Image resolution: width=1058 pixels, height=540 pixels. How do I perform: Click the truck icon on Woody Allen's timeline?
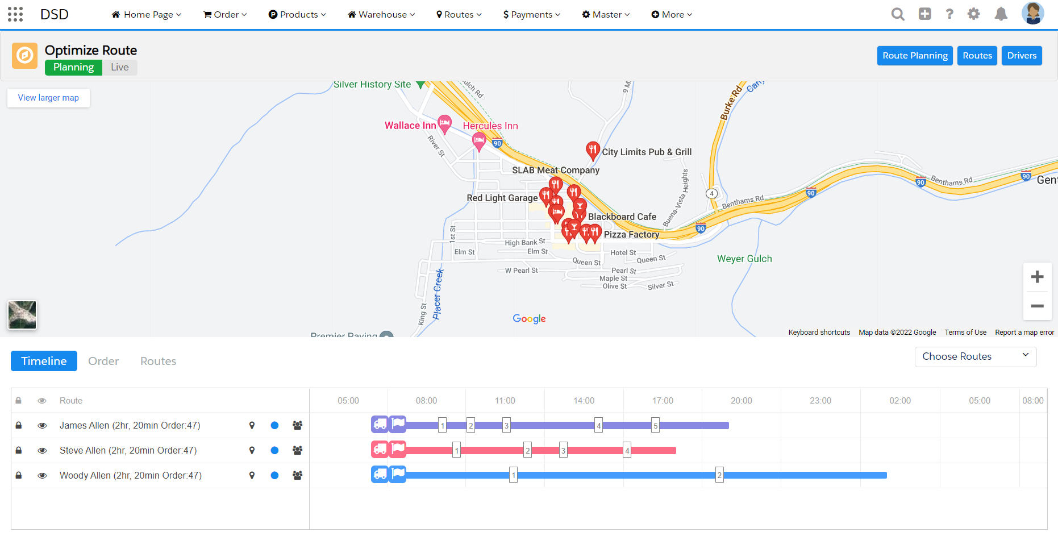[x=380, y=475]
